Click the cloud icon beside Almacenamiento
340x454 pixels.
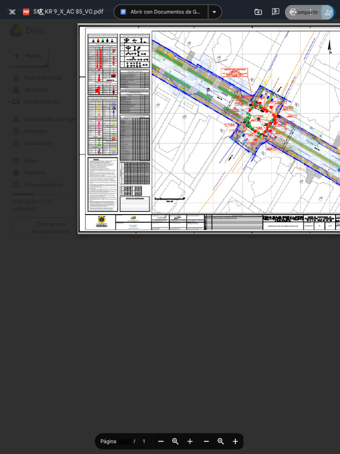click(x=16, y=185)
